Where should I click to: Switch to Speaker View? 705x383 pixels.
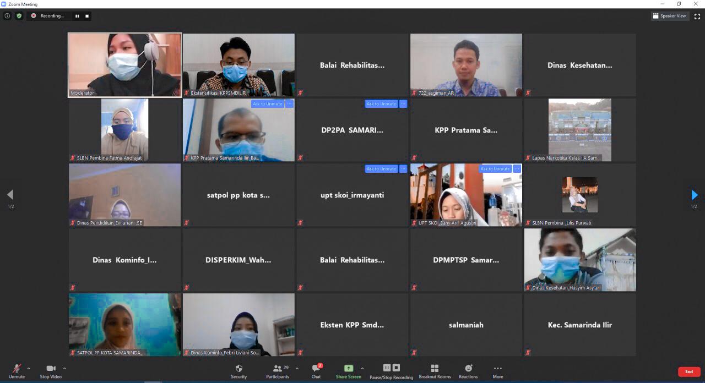click(x=669, y=16)
